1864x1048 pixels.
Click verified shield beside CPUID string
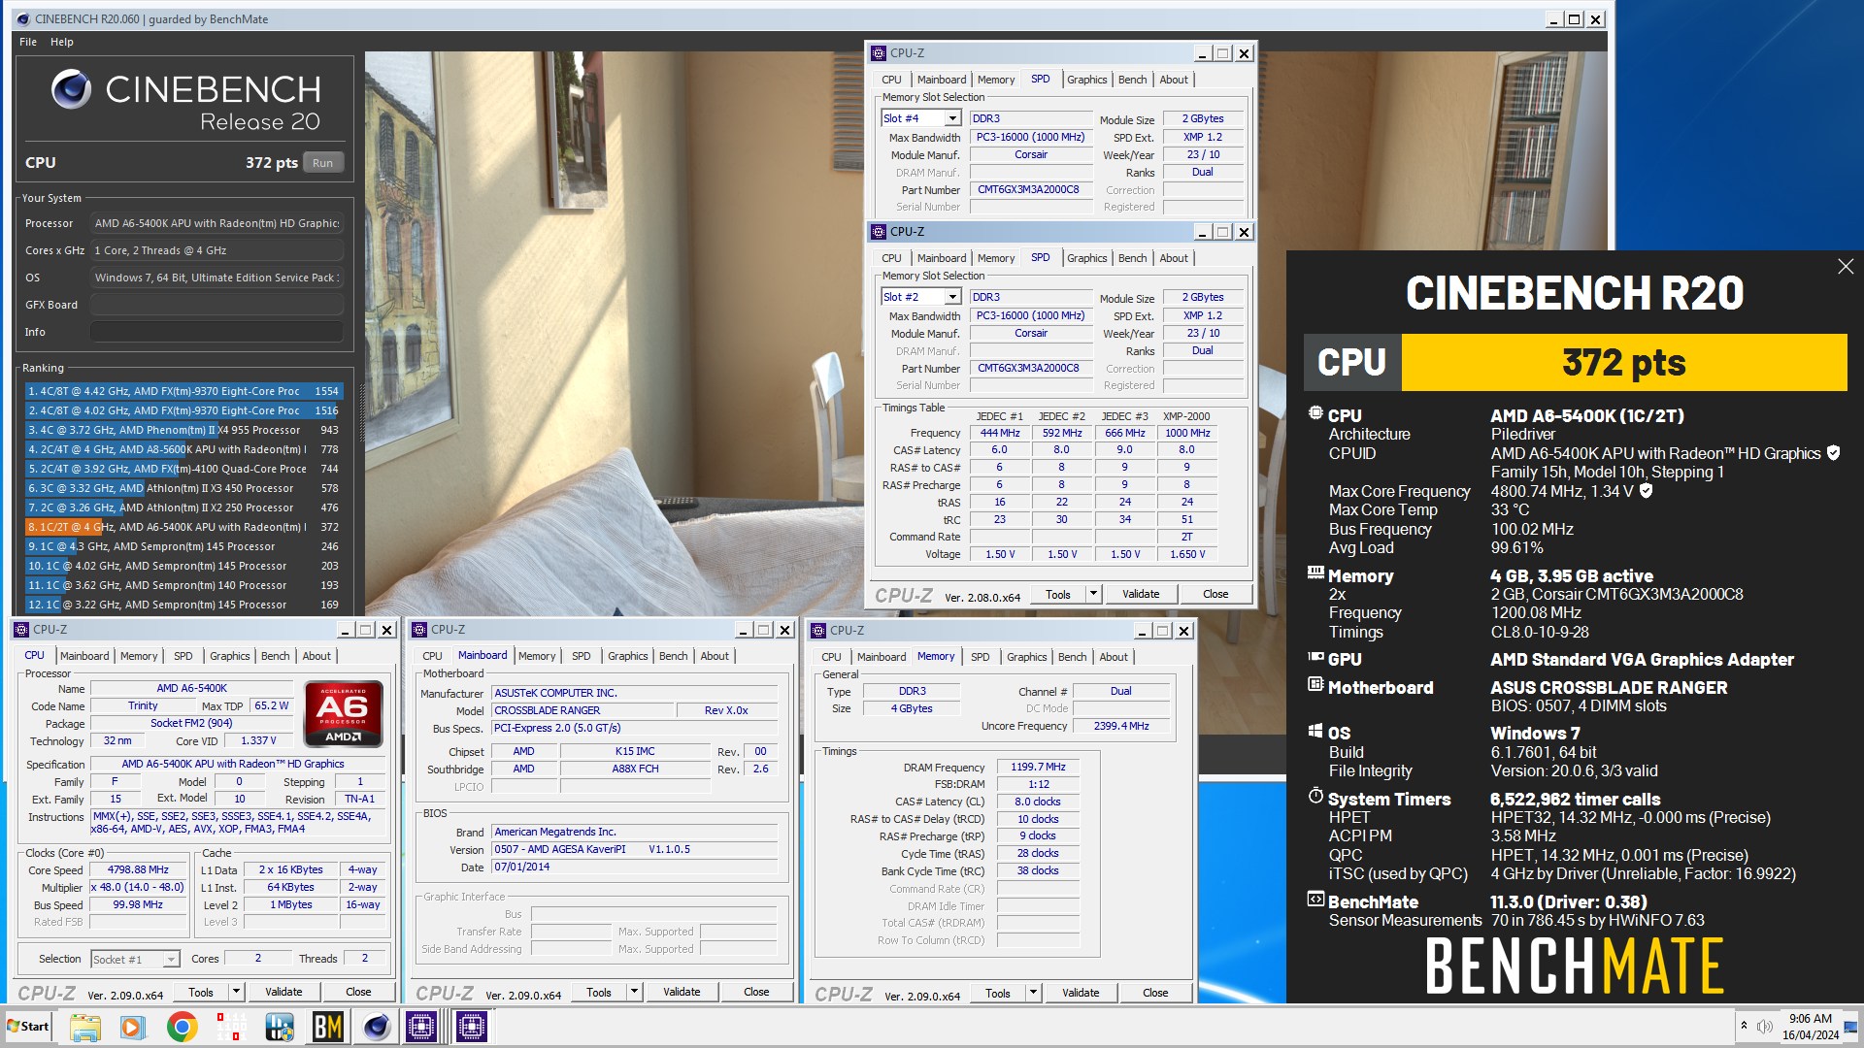click(x=1833, y=453)
